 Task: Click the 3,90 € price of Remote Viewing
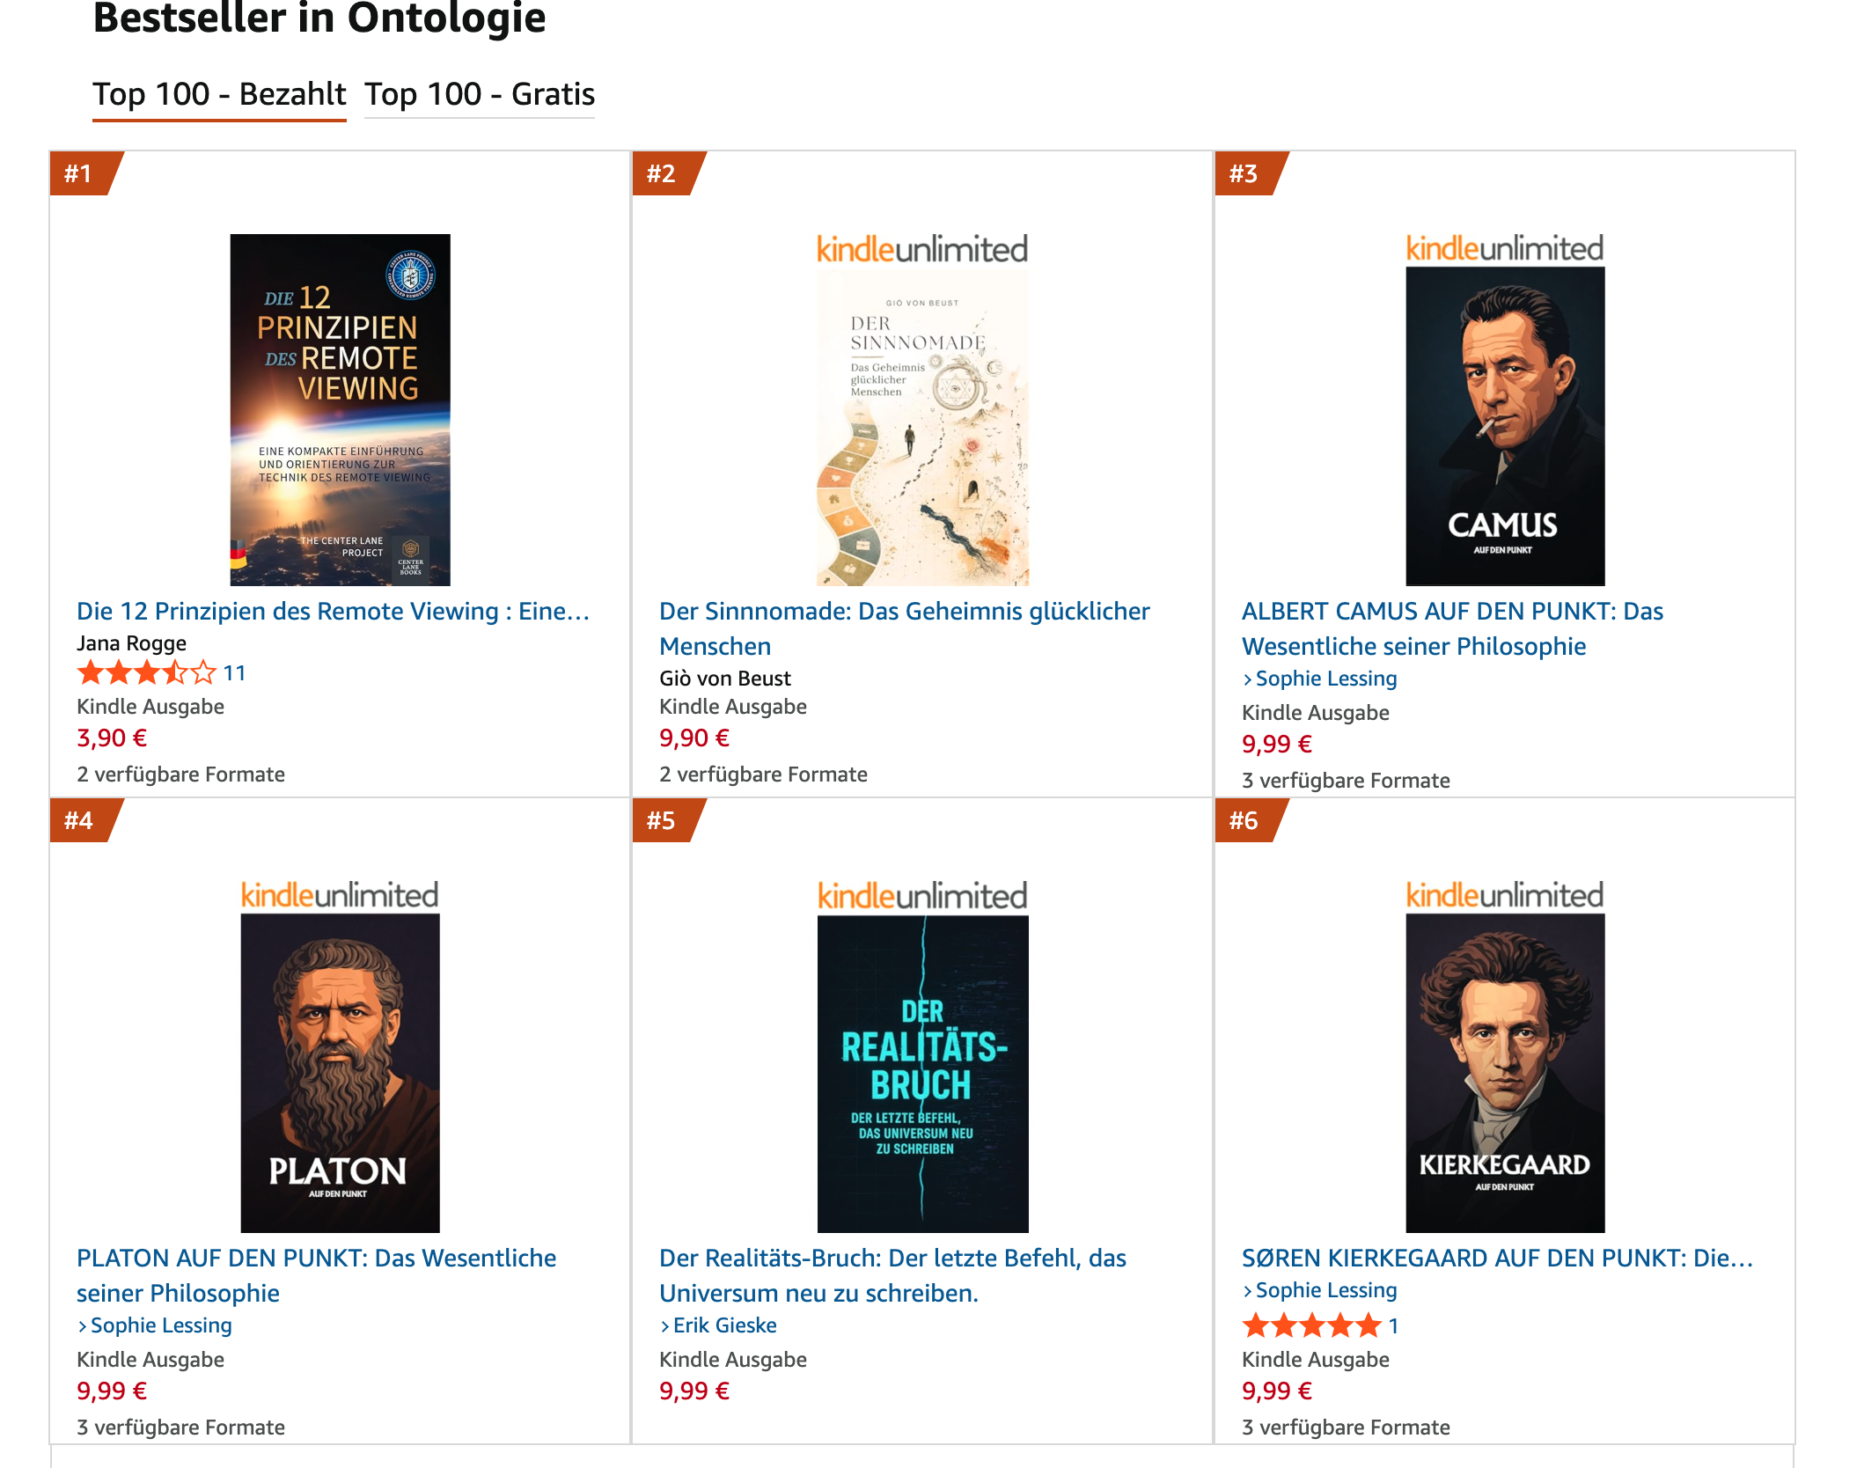[x=112, y=738]
